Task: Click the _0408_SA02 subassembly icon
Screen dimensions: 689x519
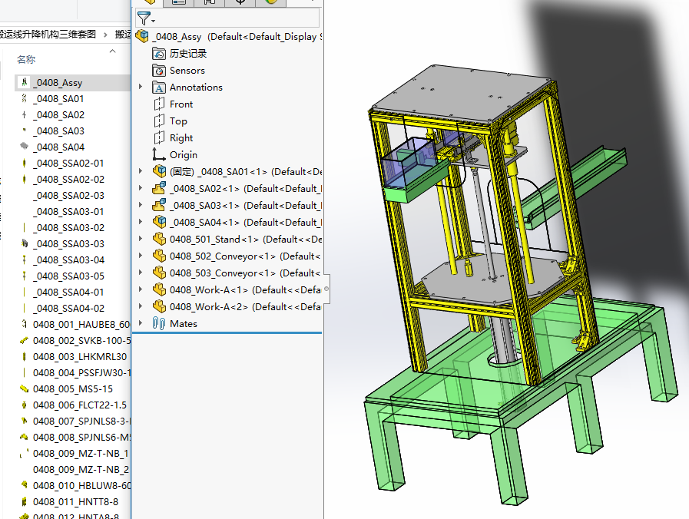Action: coord(159,189)
